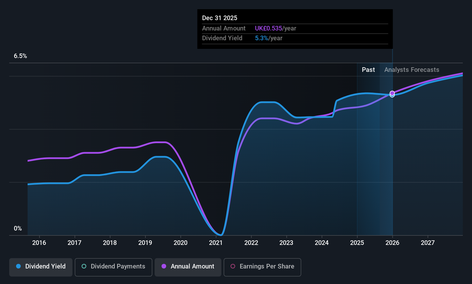Click the purple data point marker at 2026

tap(392, 93)
